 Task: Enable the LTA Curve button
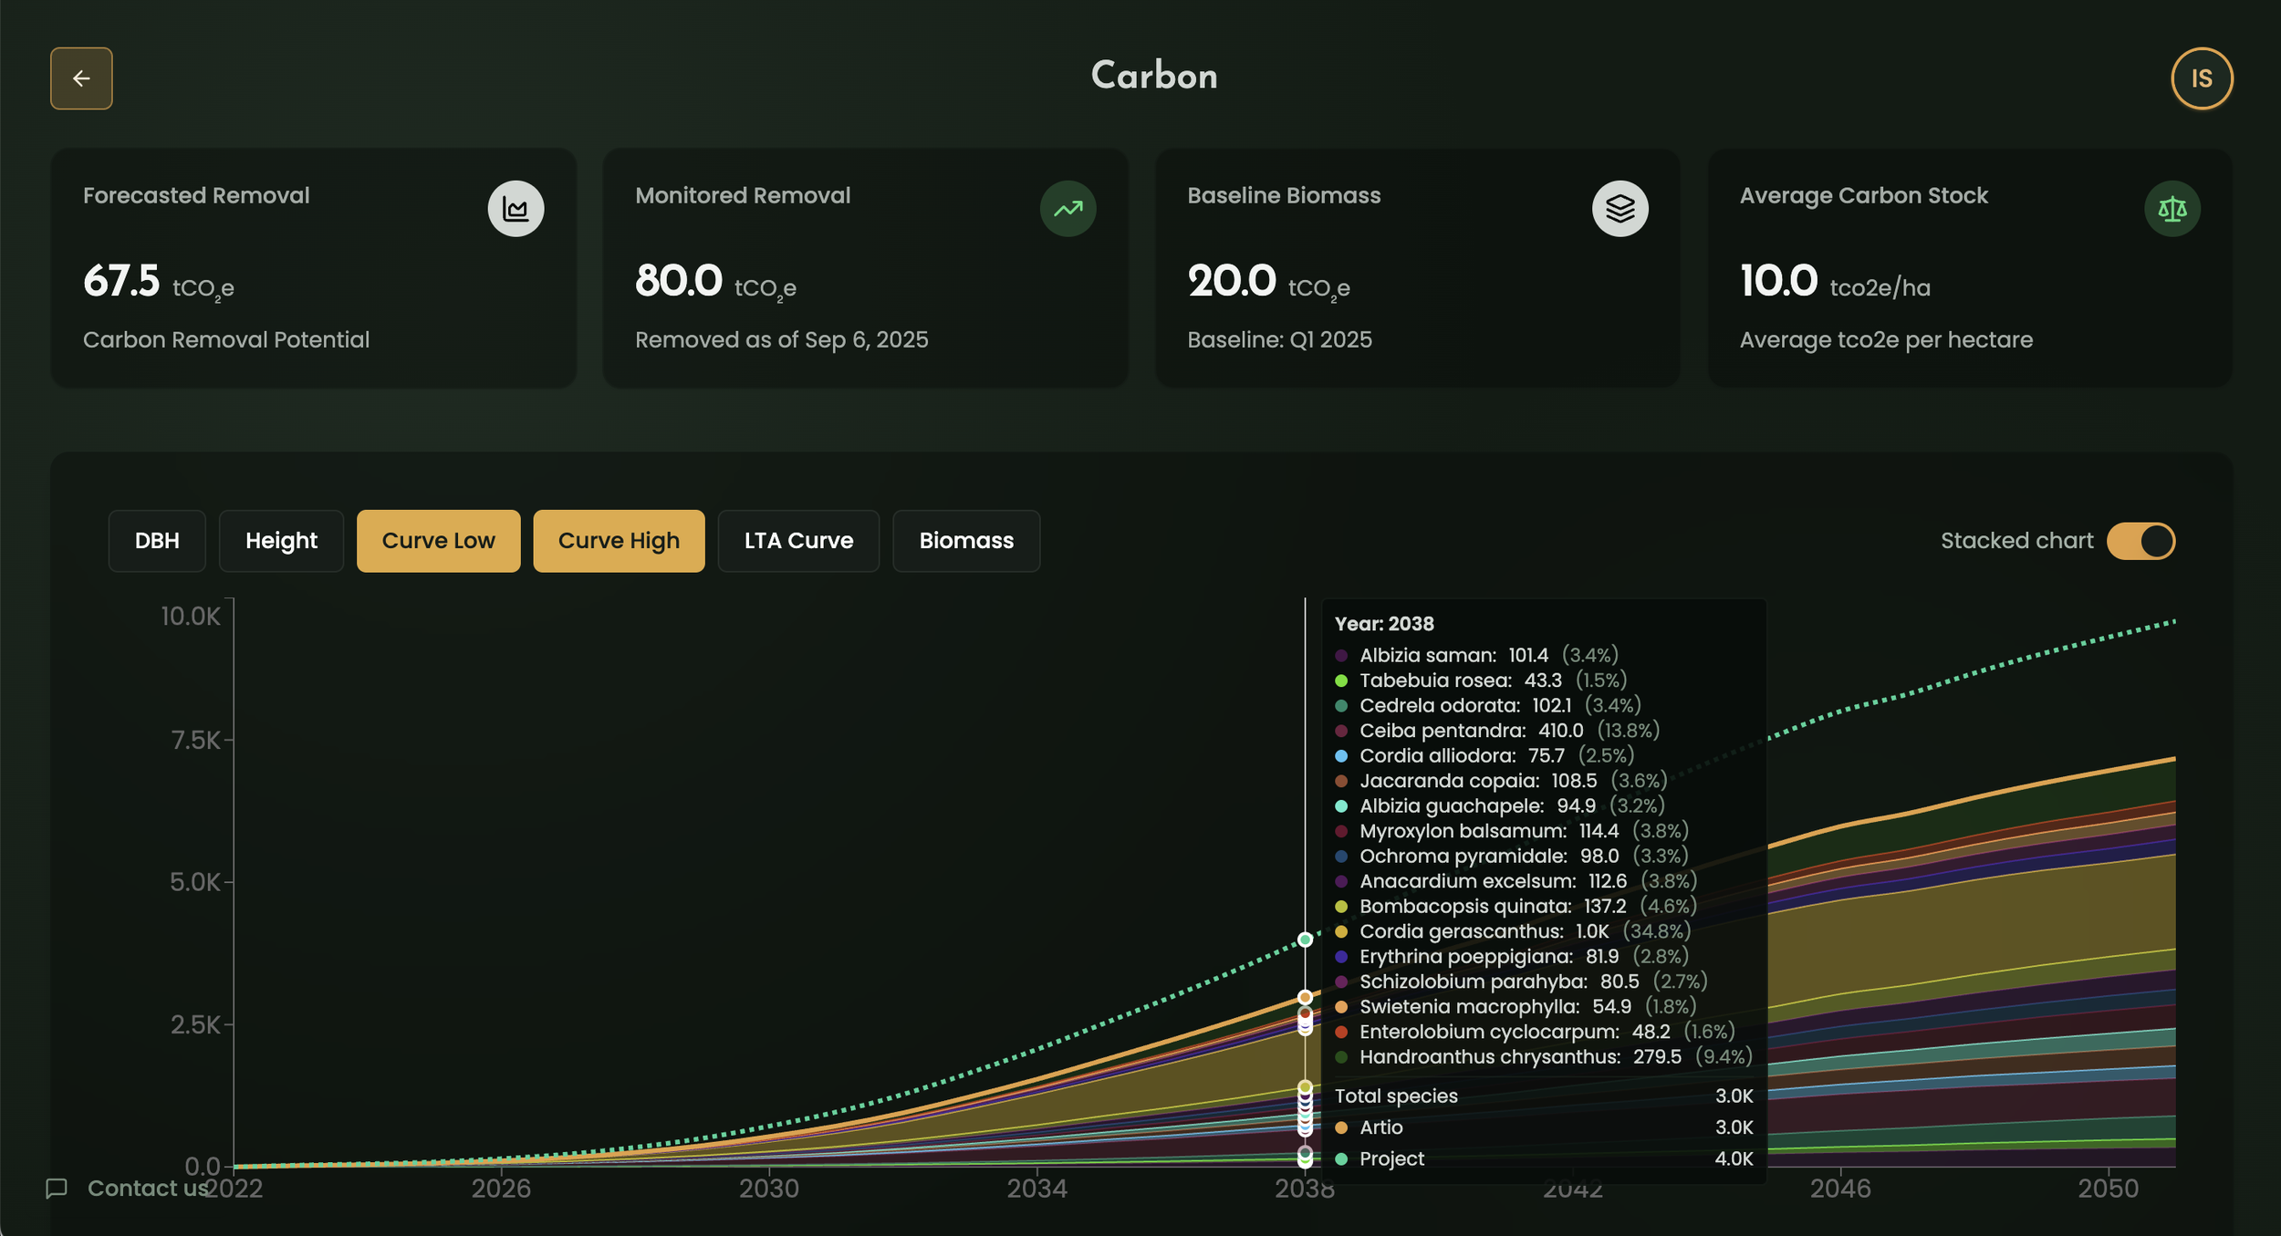pos(798,541)
